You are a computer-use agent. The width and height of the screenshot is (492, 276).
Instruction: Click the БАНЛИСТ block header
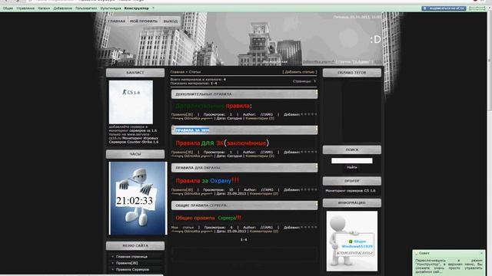click(135, 73)
